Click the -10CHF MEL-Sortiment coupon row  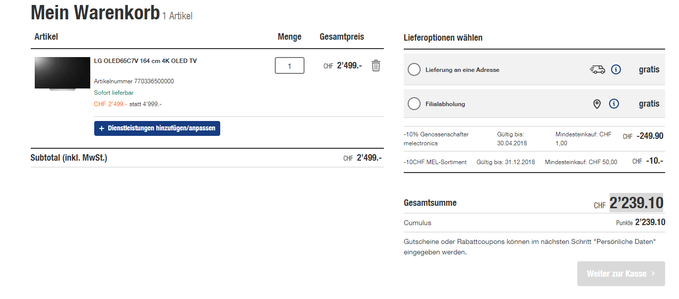click(435, 162)
